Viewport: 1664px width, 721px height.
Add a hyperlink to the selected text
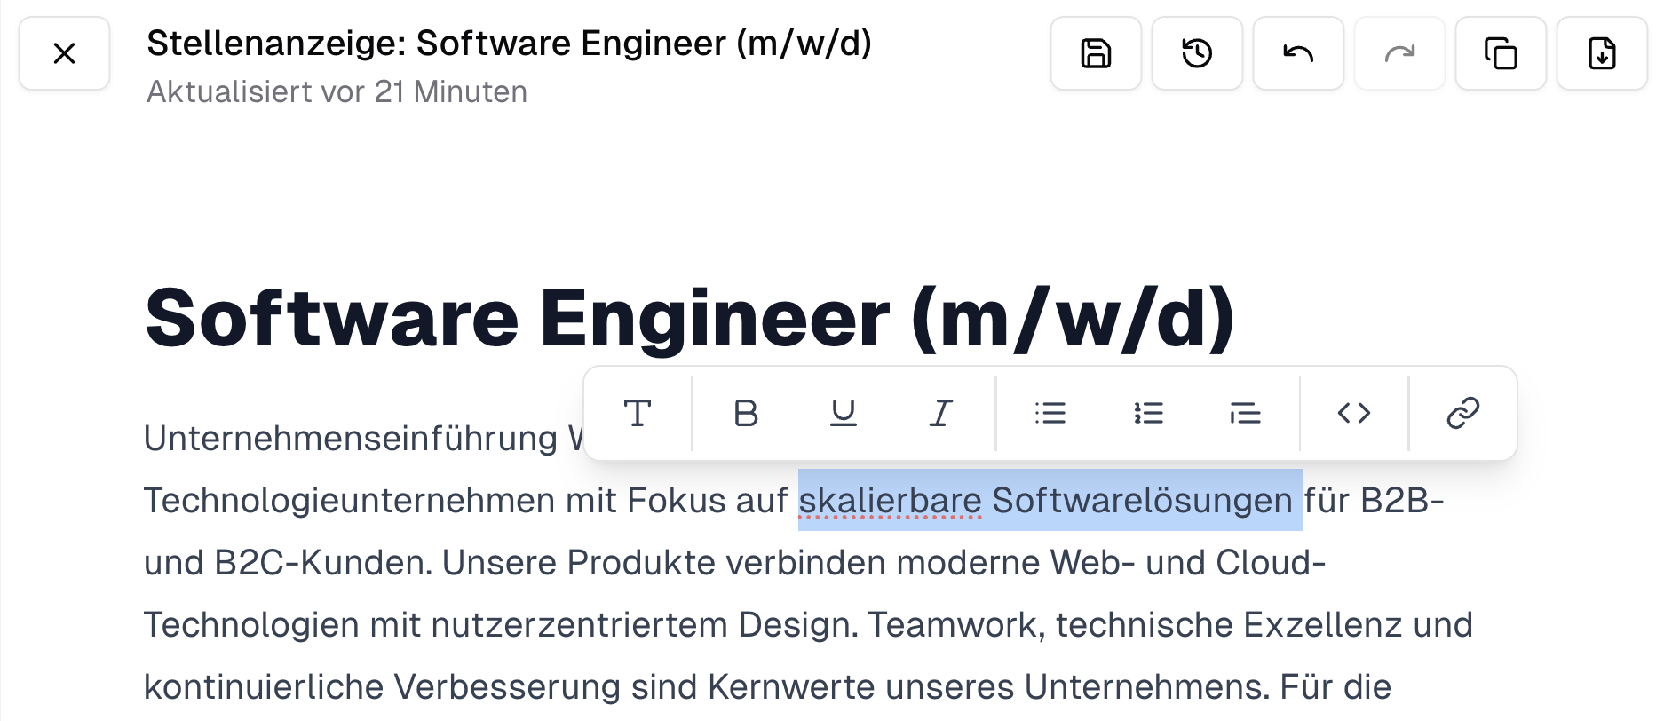coord(1462,412)
